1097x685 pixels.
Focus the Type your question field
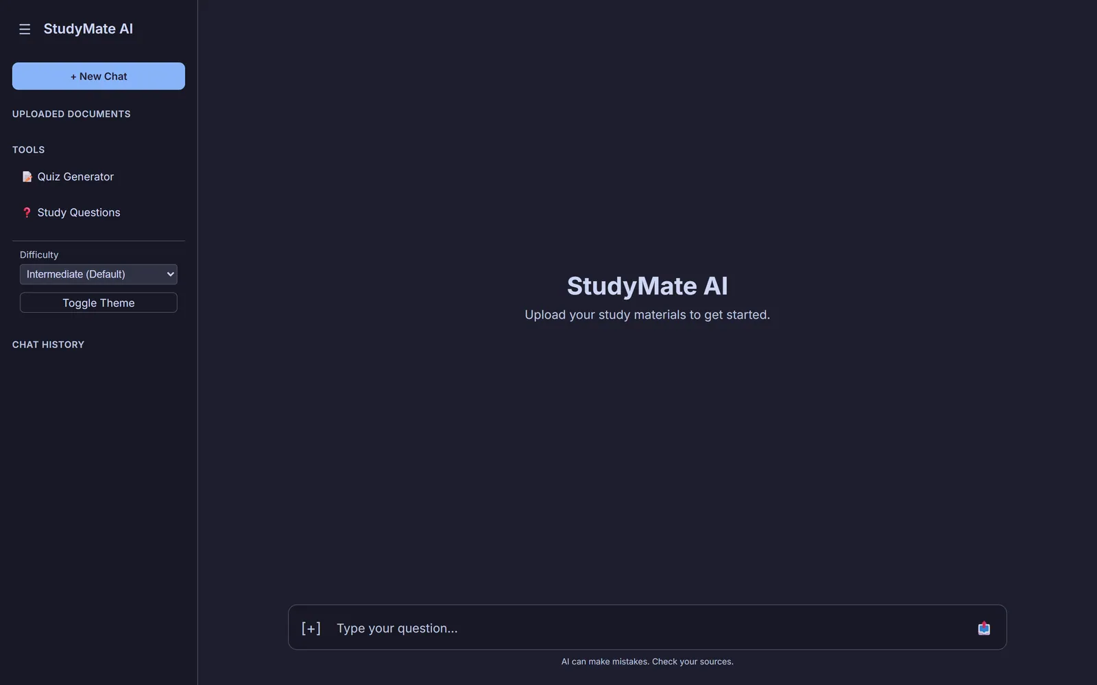click(x=648, y=628)
